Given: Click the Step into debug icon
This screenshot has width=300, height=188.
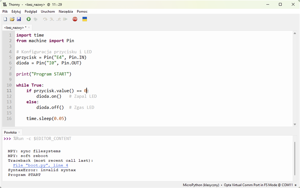Looking at the screenshot, I should [52, 19].
